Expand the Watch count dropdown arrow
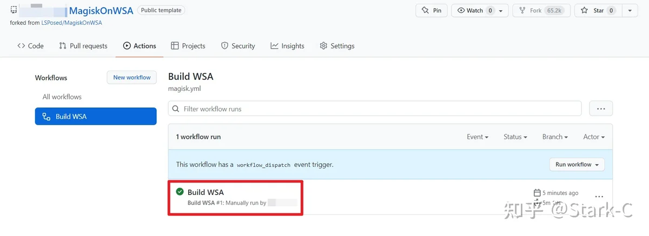The width and height of the screenshot is (649, 236). (501, 11)
